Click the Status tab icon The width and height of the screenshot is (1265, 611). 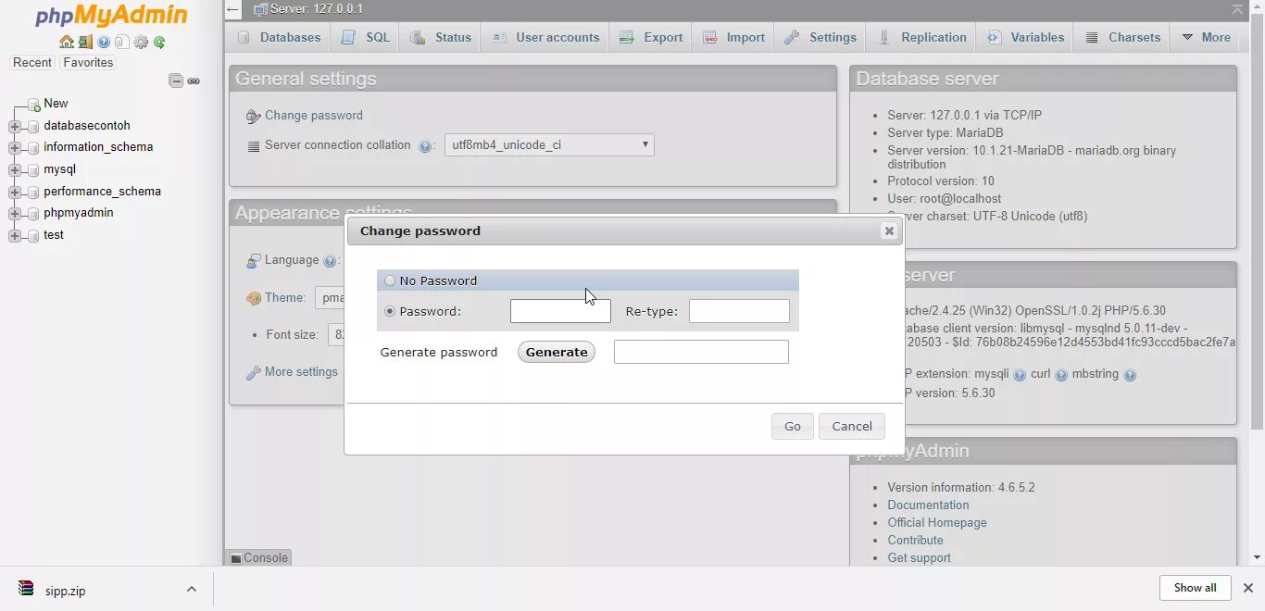click(x=419, y=38)
